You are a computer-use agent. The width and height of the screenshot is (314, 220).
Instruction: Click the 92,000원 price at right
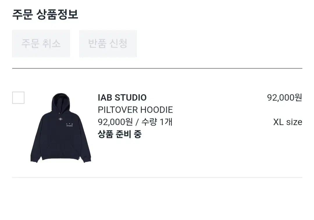pos(285,98)
